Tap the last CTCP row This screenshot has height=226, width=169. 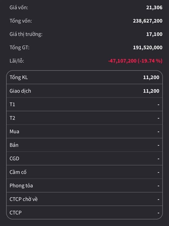click(x=84, y=213)
